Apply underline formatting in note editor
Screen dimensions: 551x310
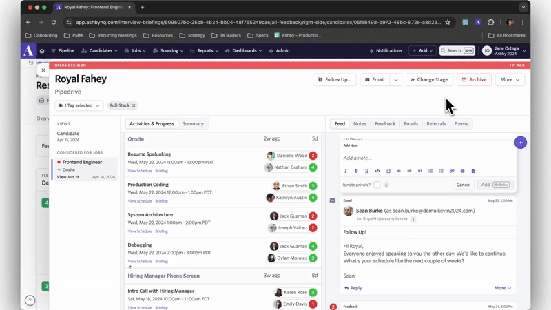(x=366, y=171)
